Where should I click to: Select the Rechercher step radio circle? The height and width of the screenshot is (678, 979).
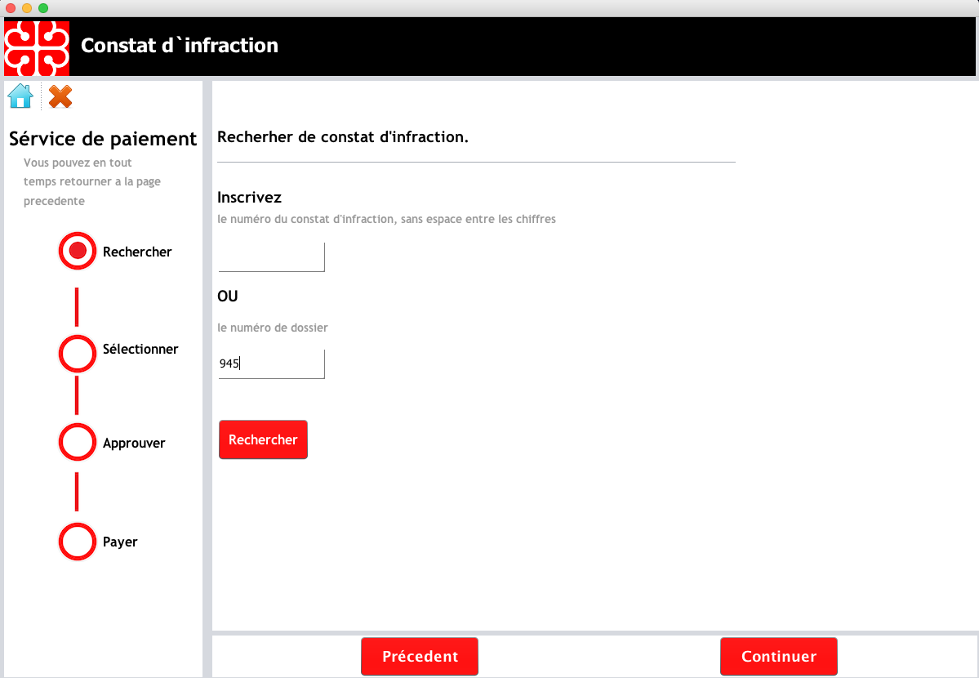point(78,251)
